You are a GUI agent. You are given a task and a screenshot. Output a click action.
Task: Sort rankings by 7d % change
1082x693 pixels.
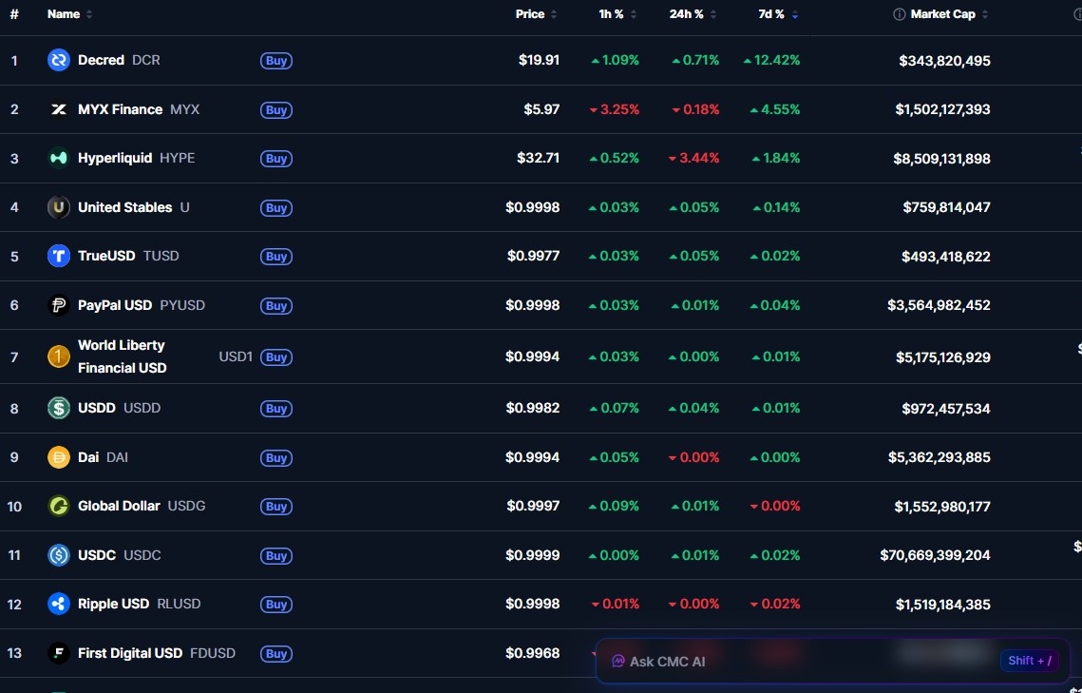769,14
